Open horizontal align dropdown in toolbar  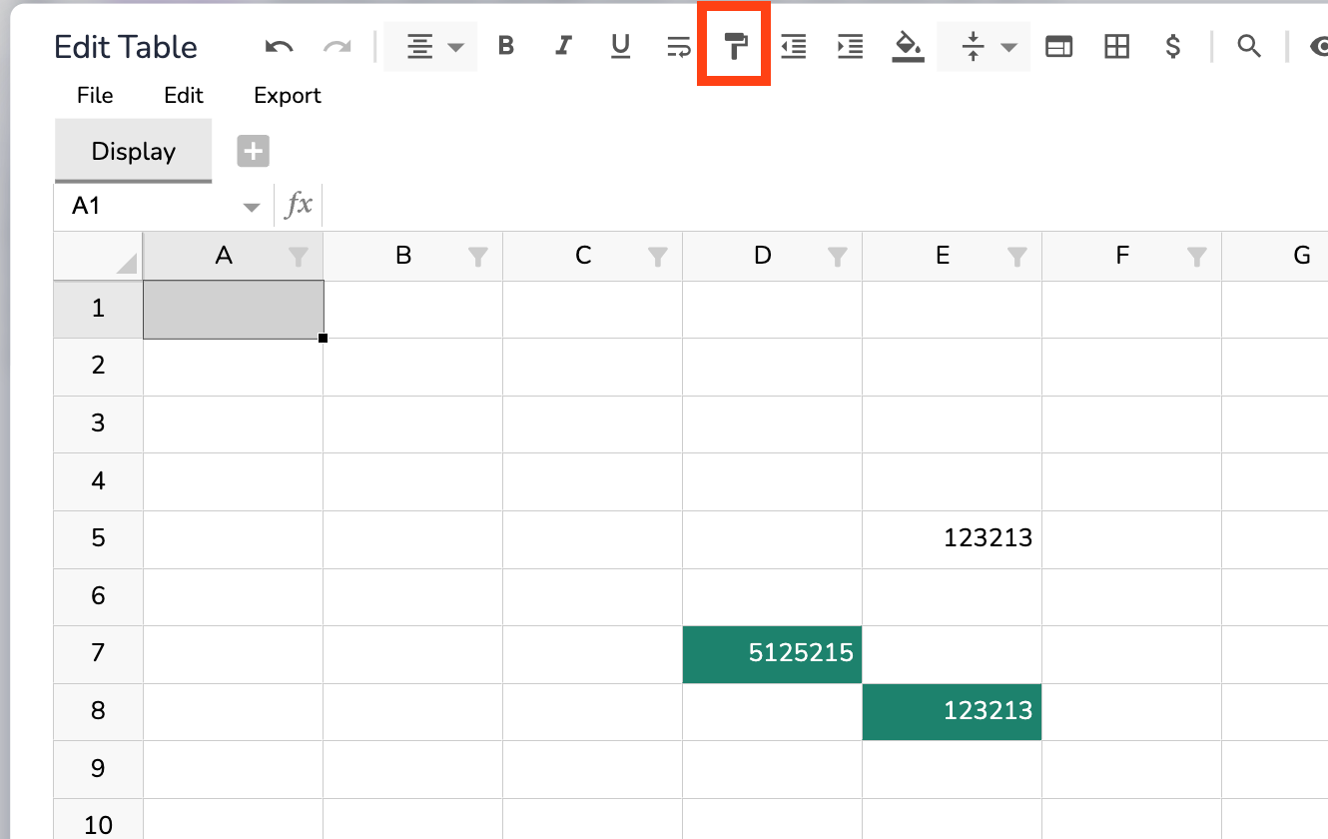pyautogui.click(x=430, y=47)
